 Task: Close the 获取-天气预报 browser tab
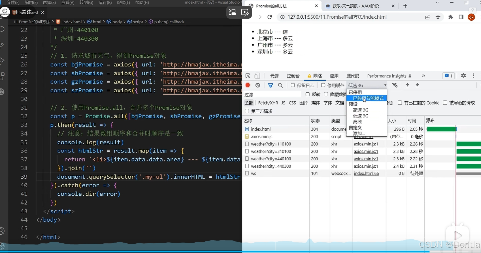393,6
